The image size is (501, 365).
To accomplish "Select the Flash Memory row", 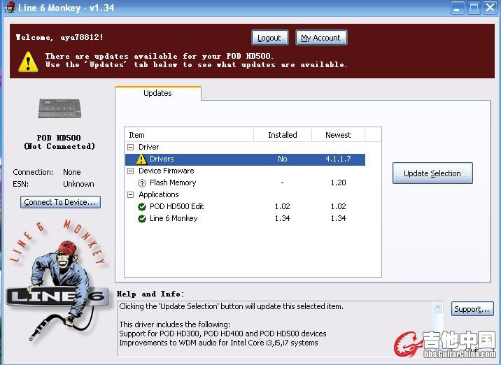I will [x=245, y=183].
